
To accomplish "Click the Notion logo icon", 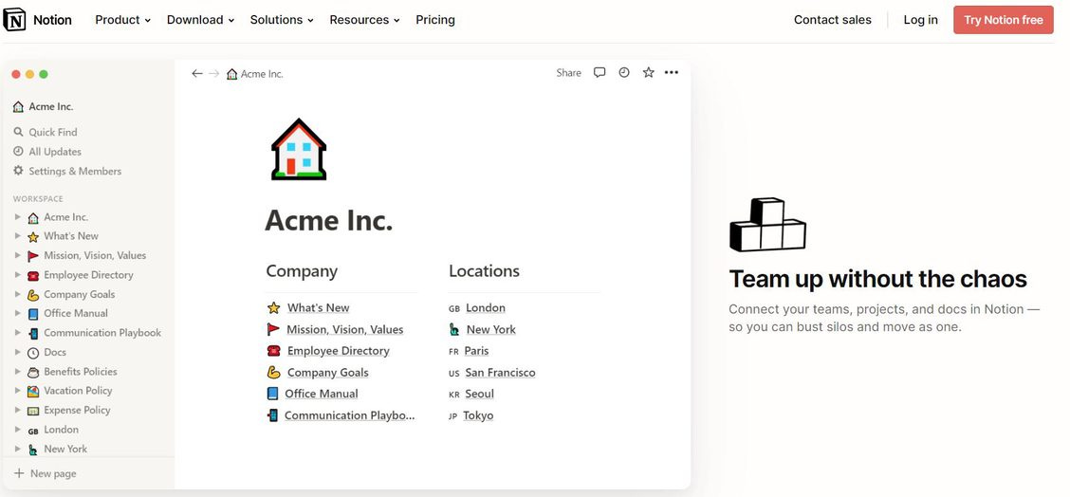I will (14, 20).
